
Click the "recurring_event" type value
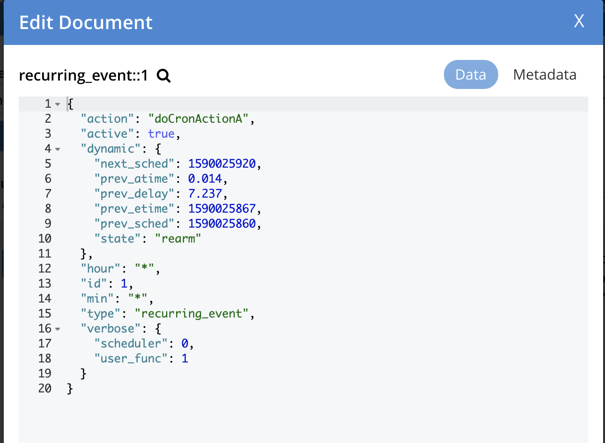pyautogui.click(x=192, y=314)
